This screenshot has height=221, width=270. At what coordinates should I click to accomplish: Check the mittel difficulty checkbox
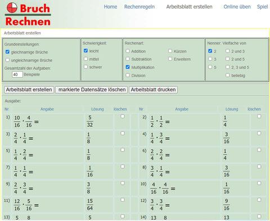click(85, 59)
